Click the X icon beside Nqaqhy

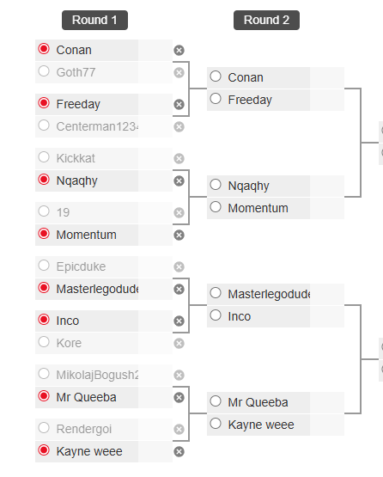tap(179, 181)
